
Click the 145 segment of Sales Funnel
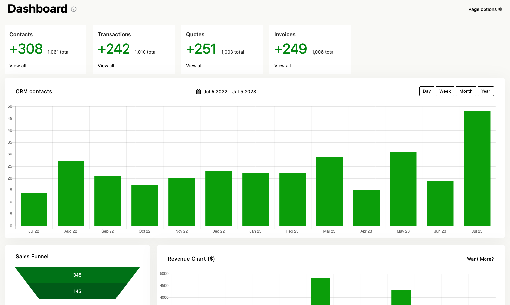[x=77, y=291]
